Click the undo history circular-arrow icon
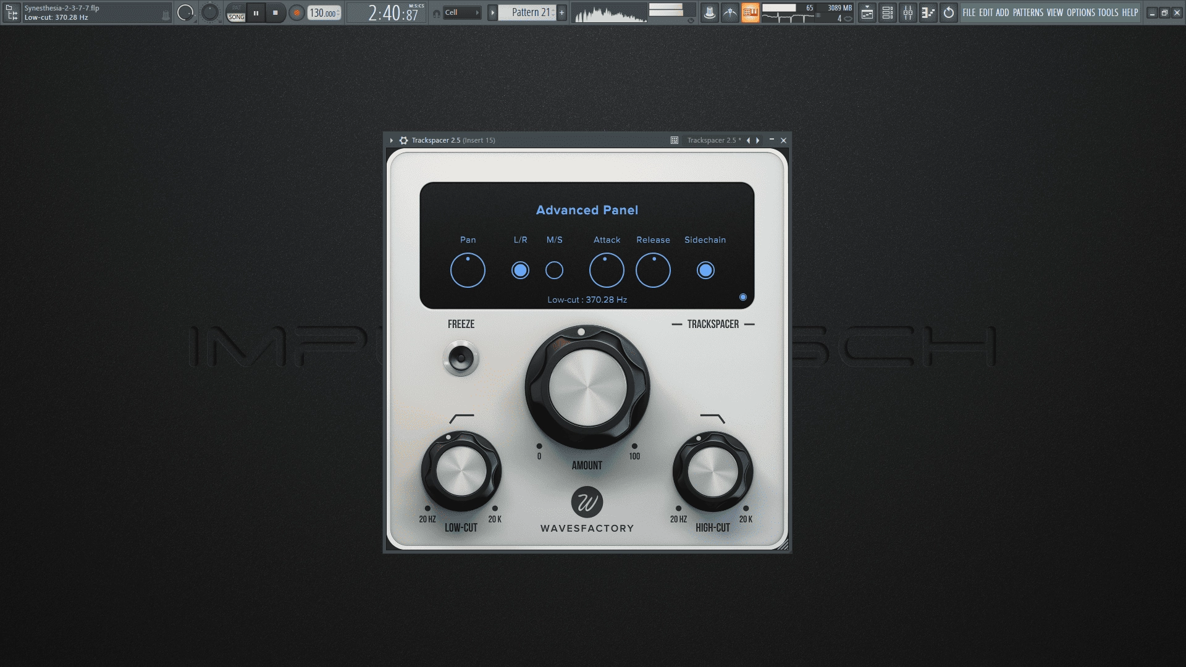Screen dimensions: 1186x667 [x=949, y=12]
